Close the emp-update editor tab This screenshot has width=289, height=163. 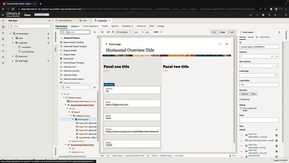pos(109,21)
